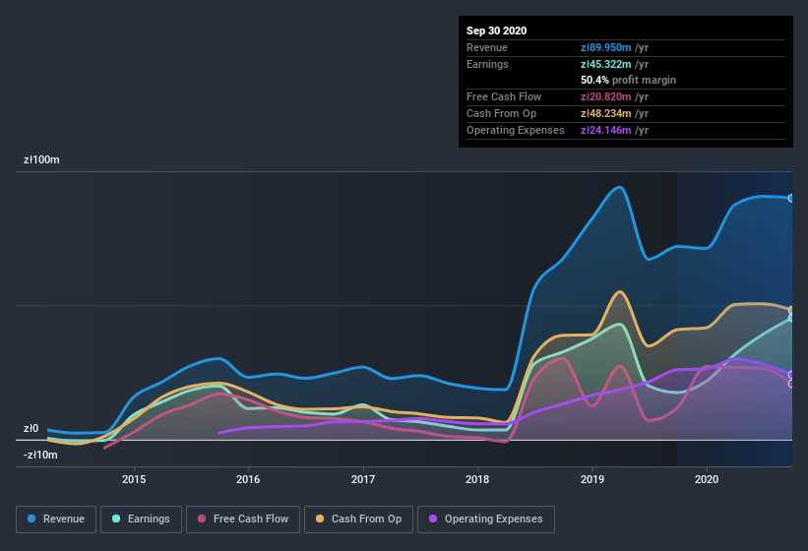Click the blue Revenue legend dot
The width and height of the screenshot is (808, 551).
click(31, 519)
